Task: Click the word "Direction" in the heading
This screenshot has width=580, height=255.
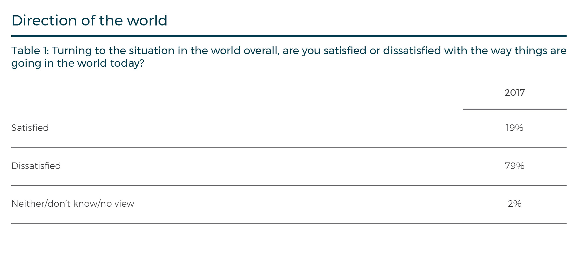Action: point(44,21)
